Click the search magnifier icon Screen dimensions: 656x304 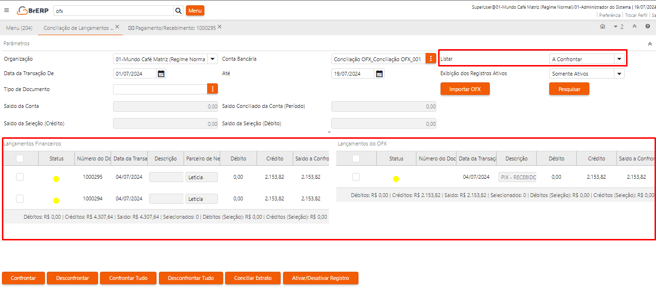click(178, 11)
